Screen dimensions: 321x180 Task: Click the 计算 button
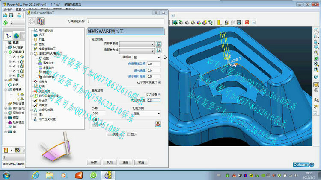94,163
